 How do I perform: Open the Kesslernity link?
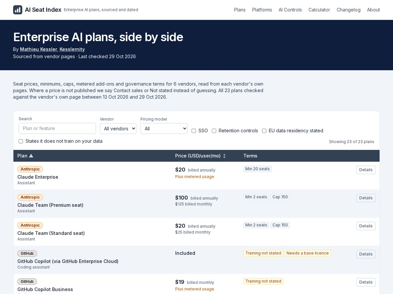tap(72, 49)
